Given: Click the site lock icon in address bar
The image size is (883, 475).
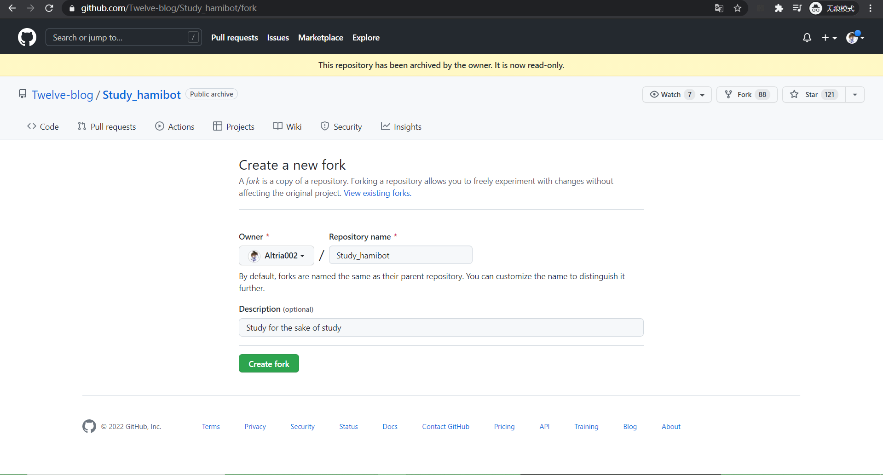Looking at the screenshot, I should [x=72, y=8].
